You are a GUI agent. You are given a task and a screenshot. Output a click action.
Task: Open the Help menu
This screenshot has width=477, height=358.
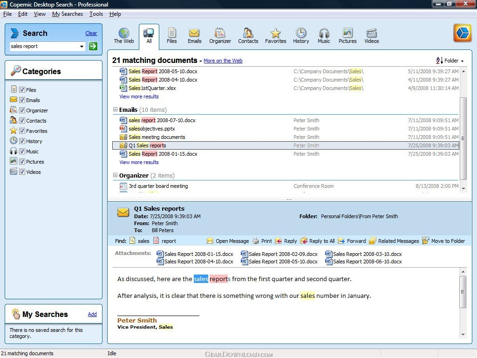[x=115, y=14]
